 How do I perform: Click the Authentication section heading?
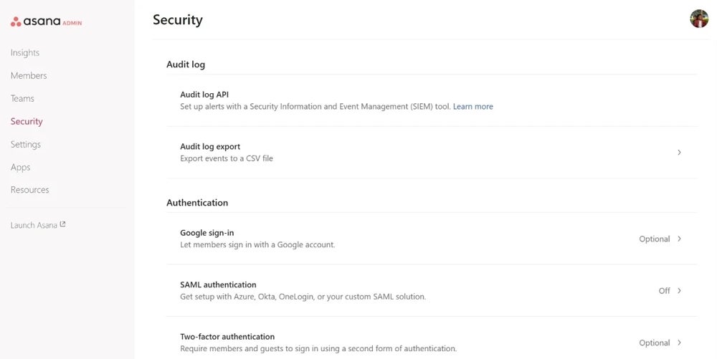[197, 203]
